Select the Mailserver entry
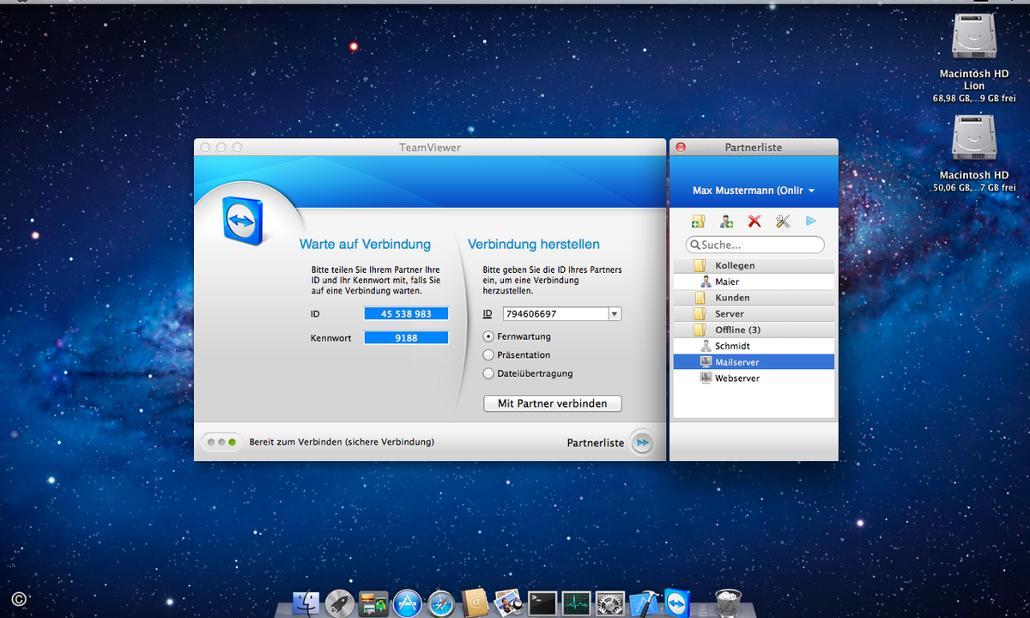The width and height of the screenshot is (1030, 618). (754, 362)
